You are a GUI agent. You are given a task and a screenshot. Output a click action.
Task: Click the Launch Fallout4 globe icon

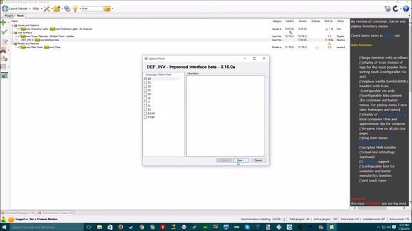5,8
